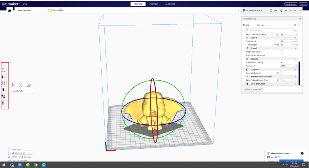The height and width of the screenshot is (168, 309).
Task: Click Select face to align button
Action: pos(29,85)
